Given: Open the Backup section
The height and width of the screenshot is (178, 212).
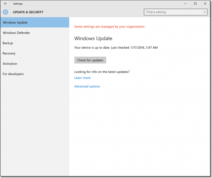Looking at the screenshot, I should coord(35,43).
